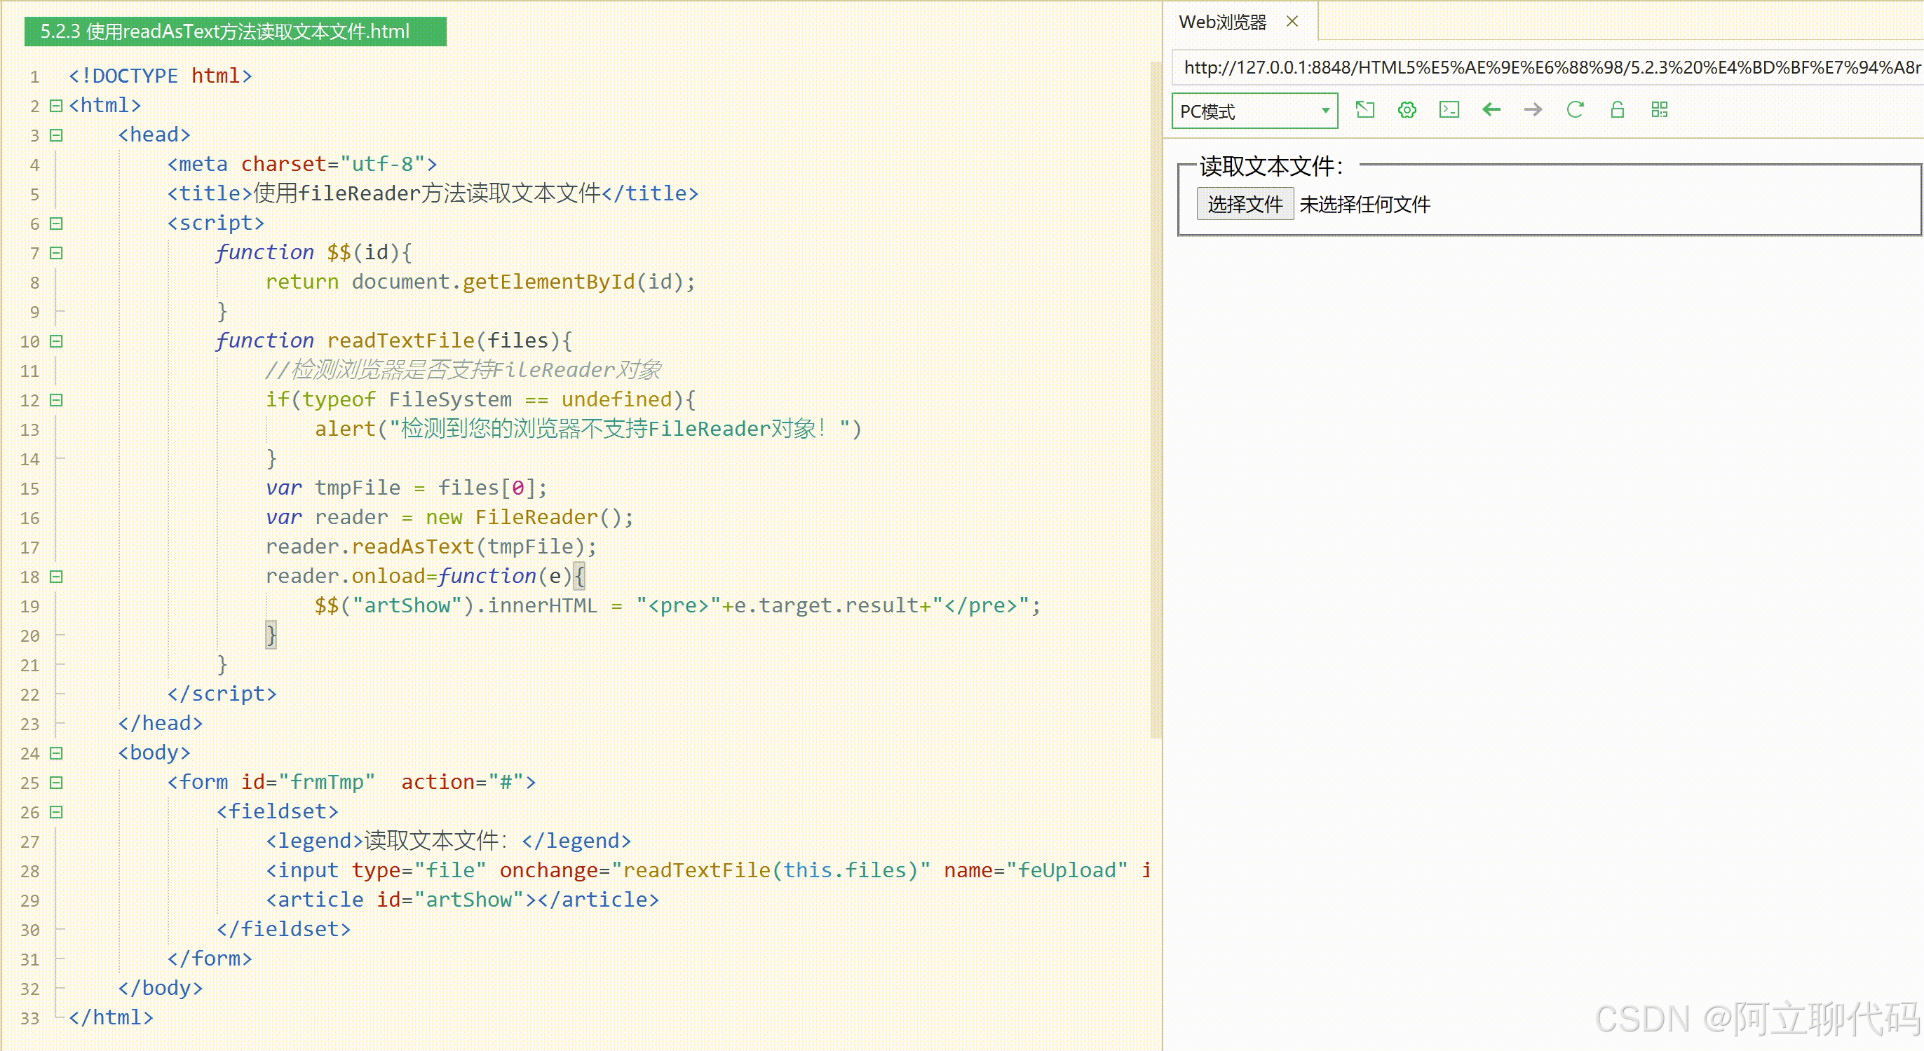The image size is (1924, 1051).
Task: Open the developer console icon
Action: tap(1449, 110)
